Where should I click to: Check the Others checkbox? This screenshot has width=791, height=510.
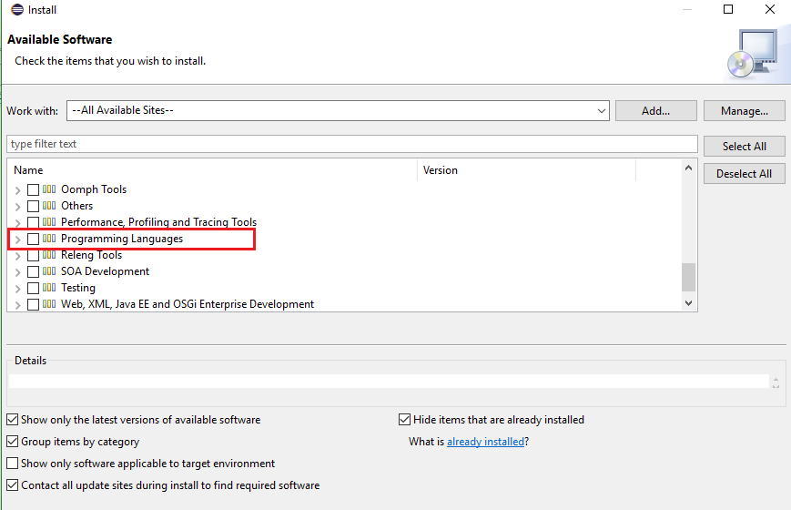point(33,206)
